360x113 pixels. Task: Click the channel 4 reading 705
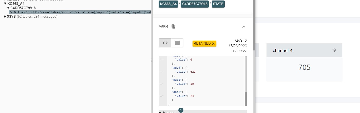pyautogui.click(x=304, y=67)
